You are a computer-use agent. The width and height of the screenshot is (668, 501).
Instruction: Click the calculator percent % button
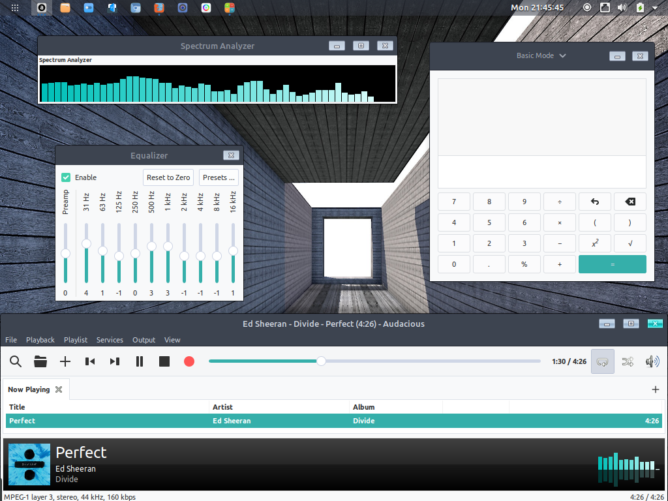[x=524, y=264]
